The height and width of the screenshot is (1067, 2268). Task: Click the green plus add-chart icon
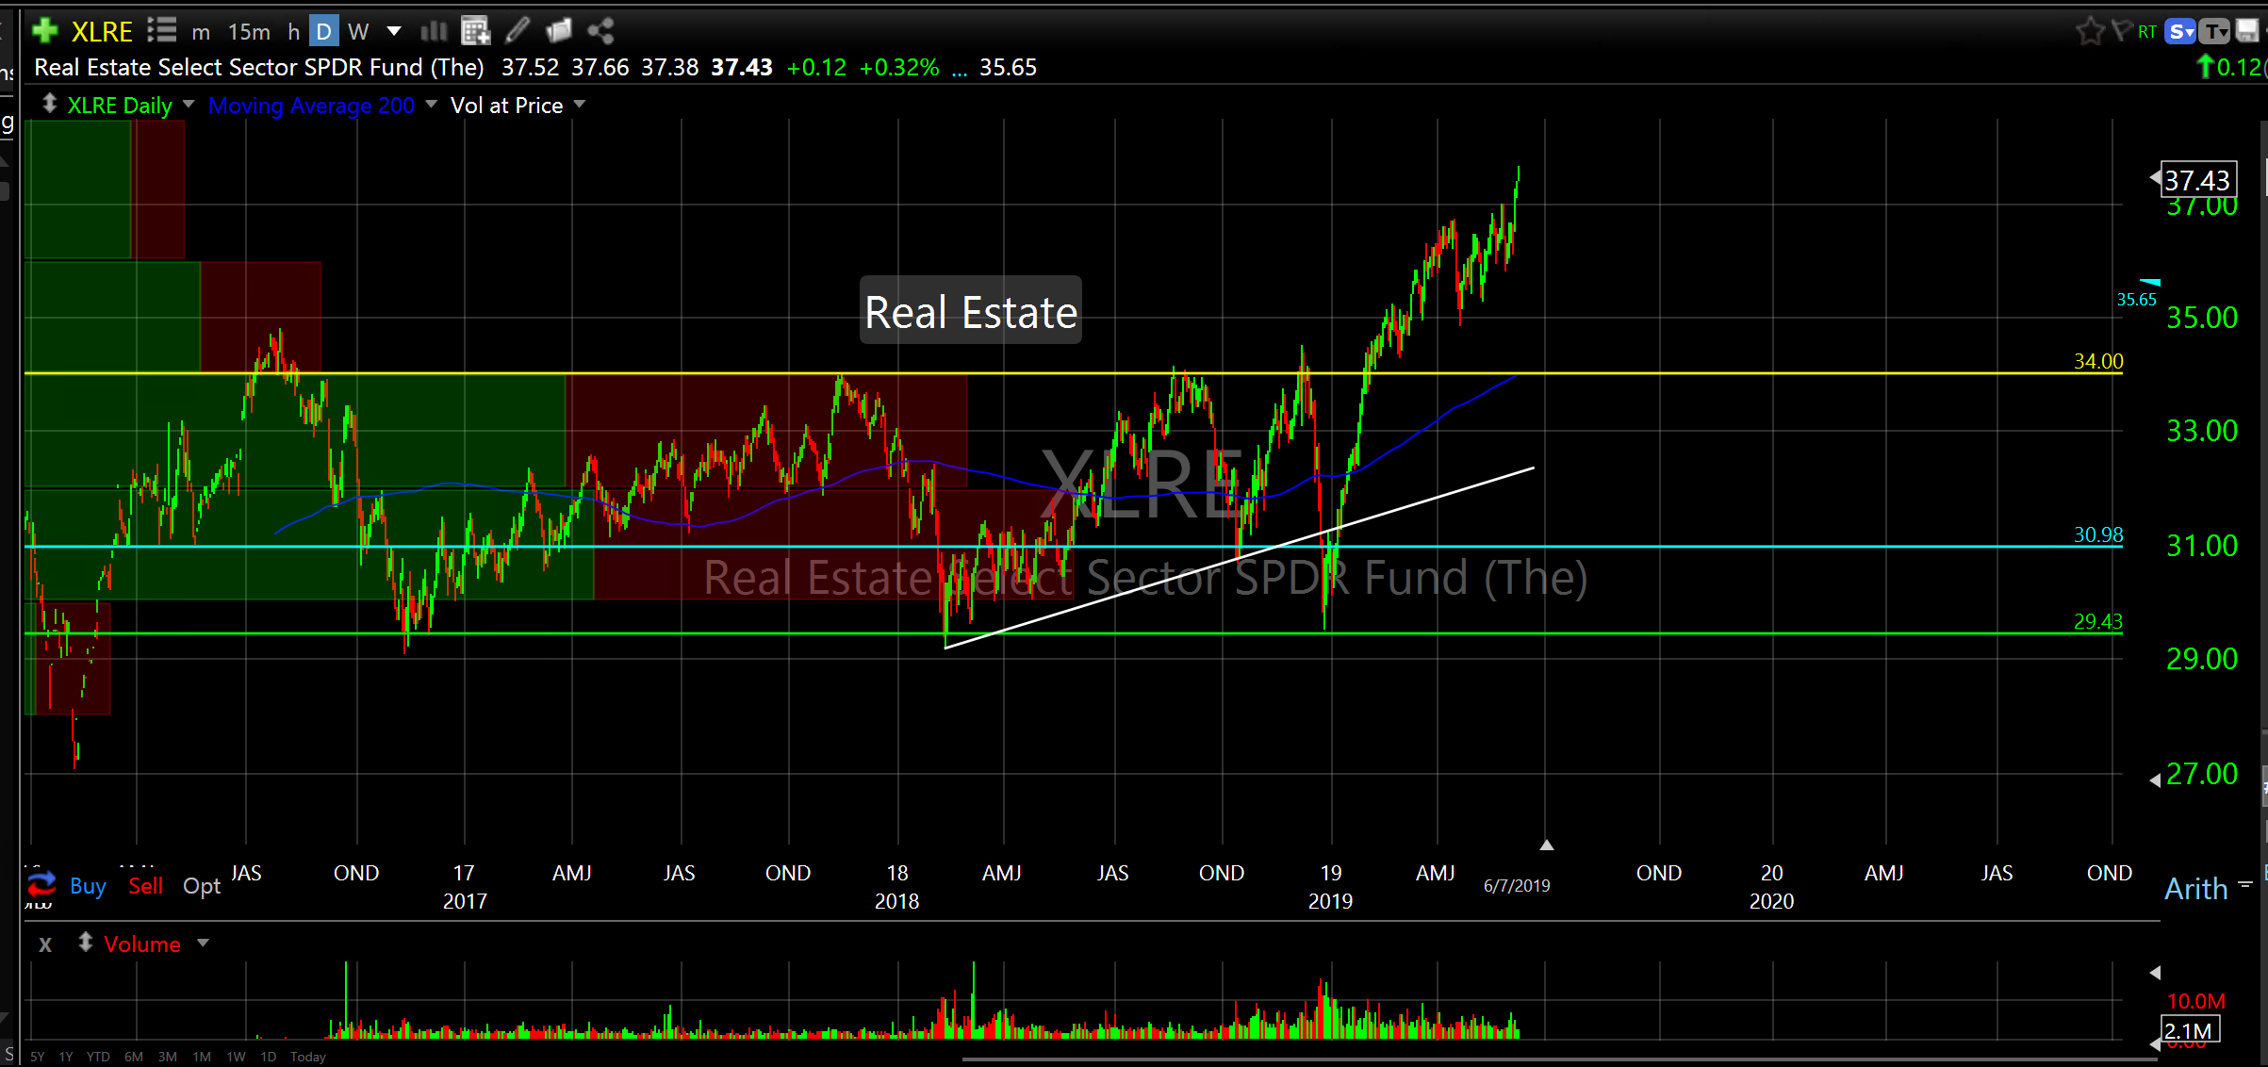coord(44,31)
